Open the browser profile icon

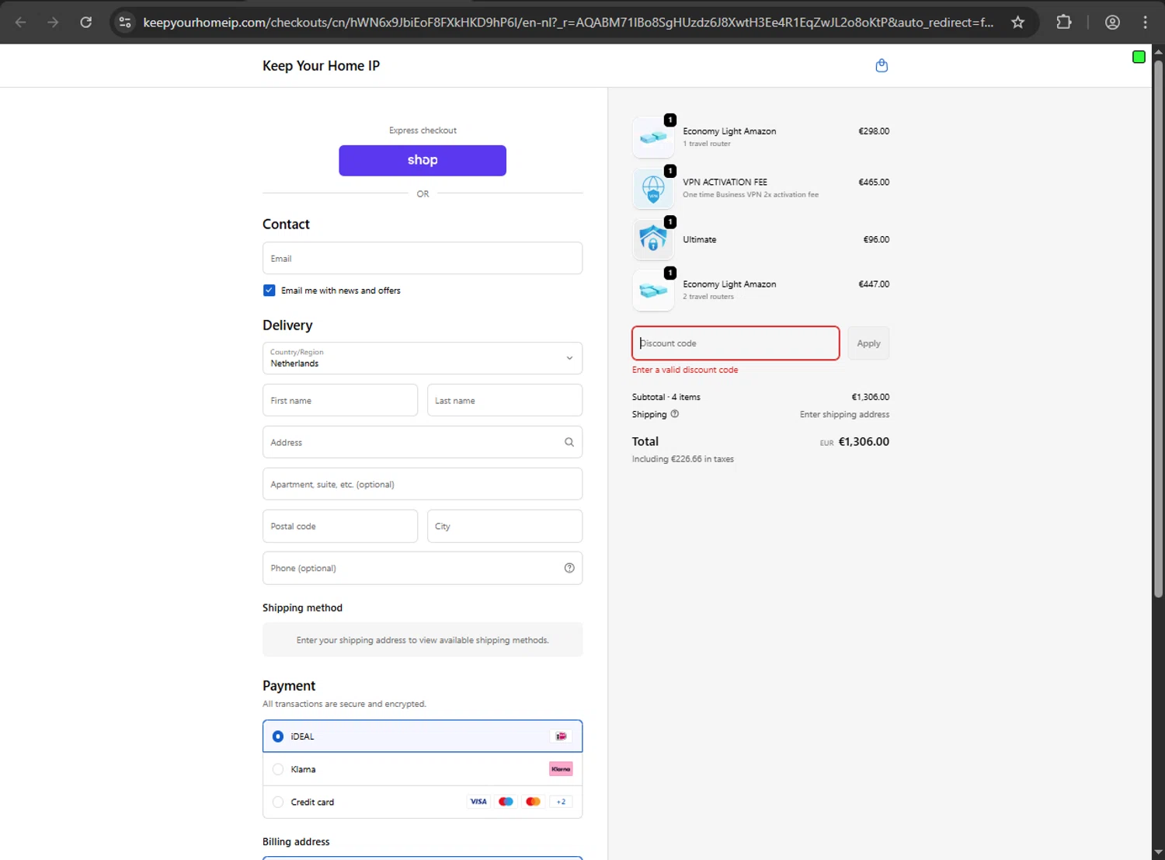click(x=1112, y=23)
